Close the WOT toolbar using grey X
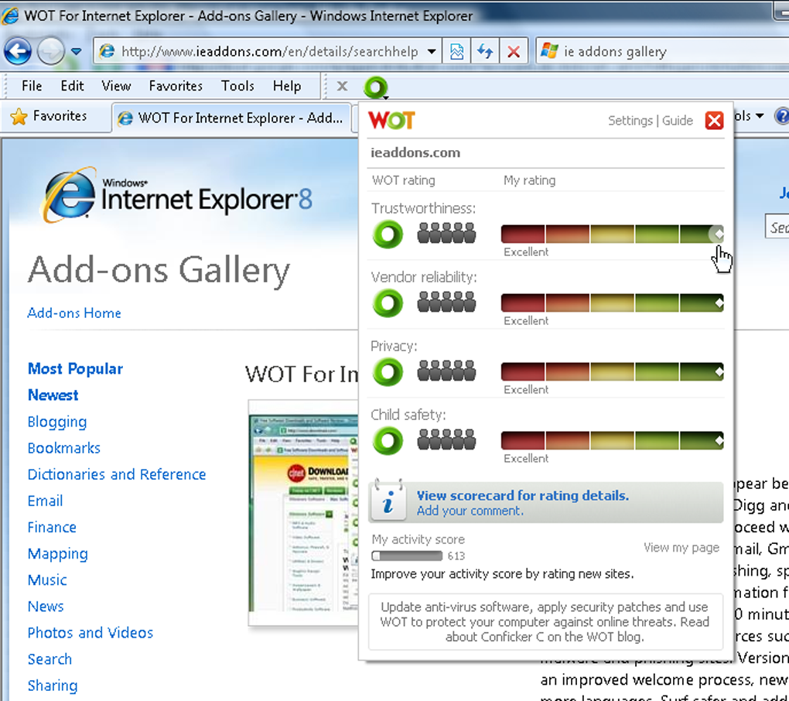This screenshot has width=789, height=701. (x=342, y=86)
